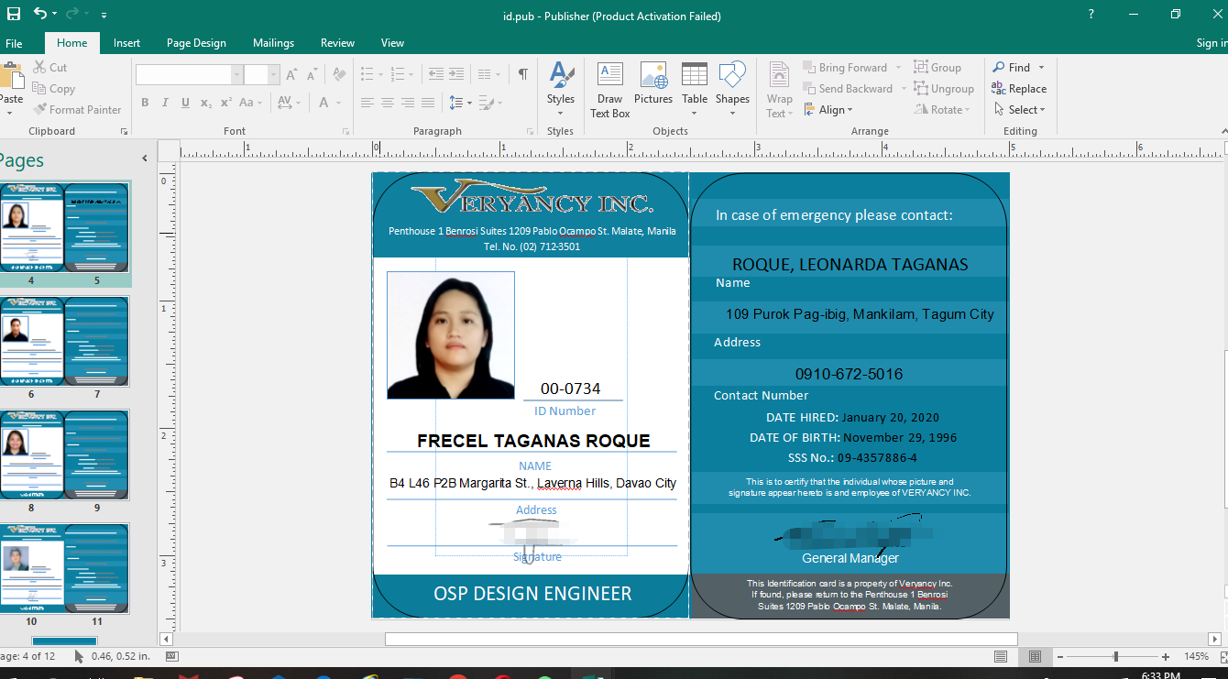Viewport: 1228px width, 679px height.
Task: Click the employee photo on ID card
Action: tap(451, 335)
